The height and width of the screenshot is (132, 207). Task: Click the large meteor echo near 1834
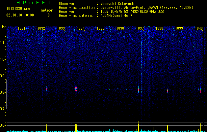click(x=76, y=89)
